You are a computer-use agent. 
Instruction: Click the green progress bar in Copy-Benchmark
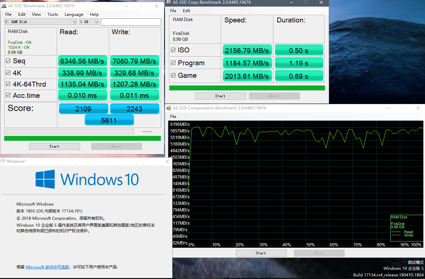[x=247, y=88]
